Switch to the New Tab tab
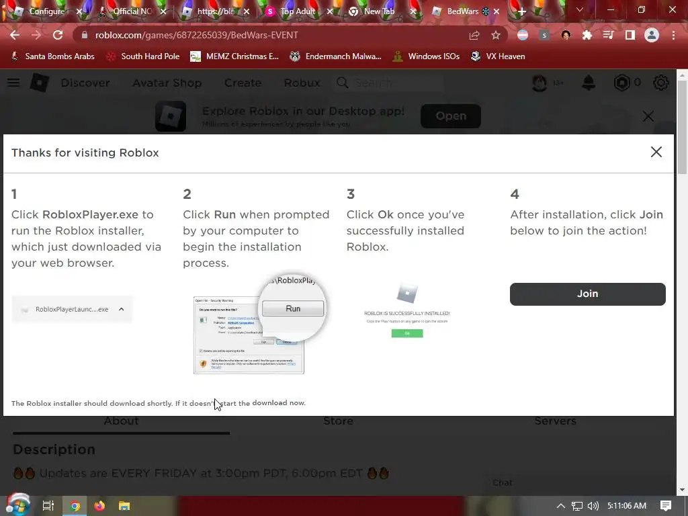 379,11
